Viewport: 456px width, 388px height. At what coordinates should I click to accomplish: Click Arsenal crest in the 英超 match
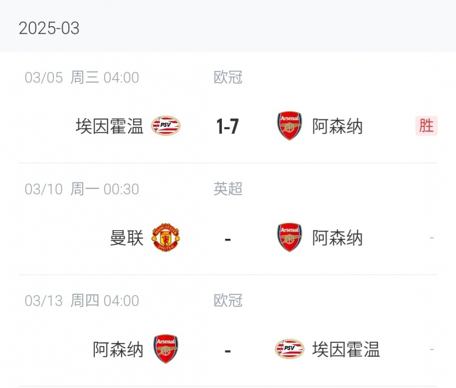coord(289,238)
